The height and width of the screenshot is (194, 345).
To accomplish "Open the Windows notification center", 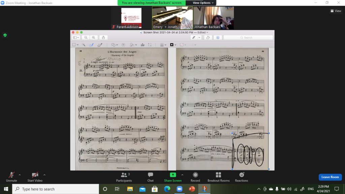I will pos(337,189).
